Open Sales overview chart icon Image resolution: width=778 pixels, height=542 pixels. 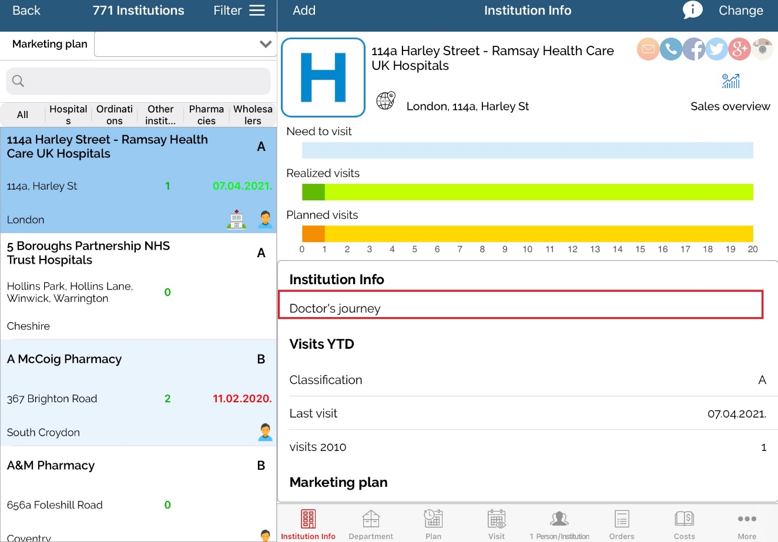[x=730, y=82]
